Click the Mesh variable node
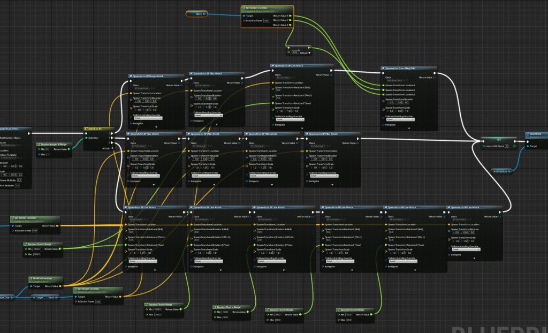Image resolution: width=548 pixels, height=333 pixels. tap(198, 13)
